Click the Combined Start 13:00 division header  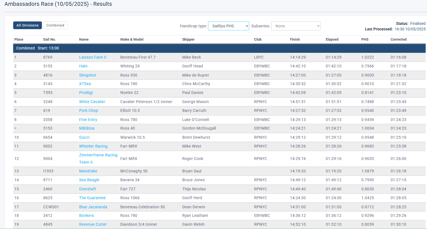(37, 48)
